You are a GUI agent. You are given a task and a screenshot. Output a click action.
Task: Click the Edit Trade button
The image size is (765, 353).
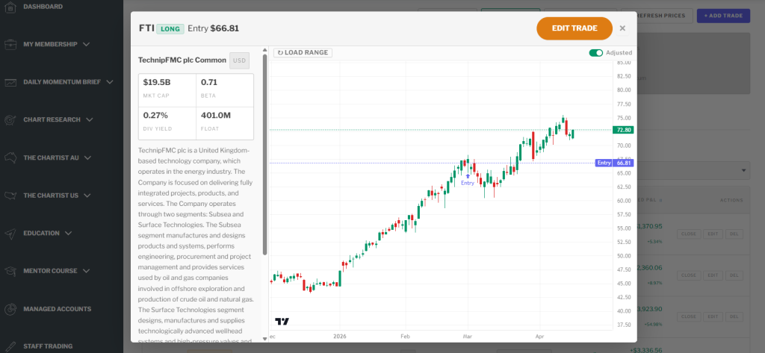click(574, 28)
